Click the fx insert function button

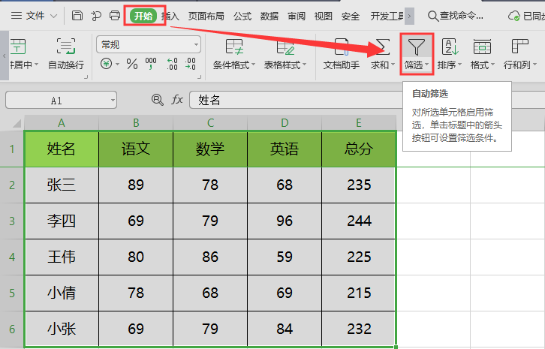pos(177,100)
